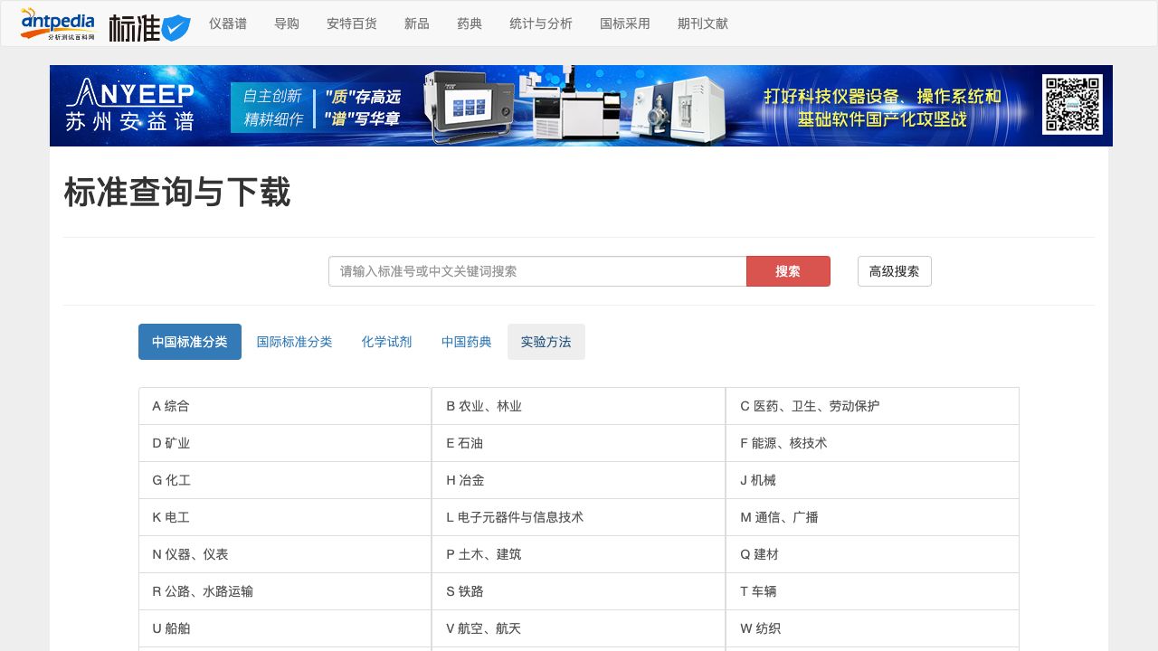
Task: Open 统计与分析 from the top navigation
Action: (541, 24)
